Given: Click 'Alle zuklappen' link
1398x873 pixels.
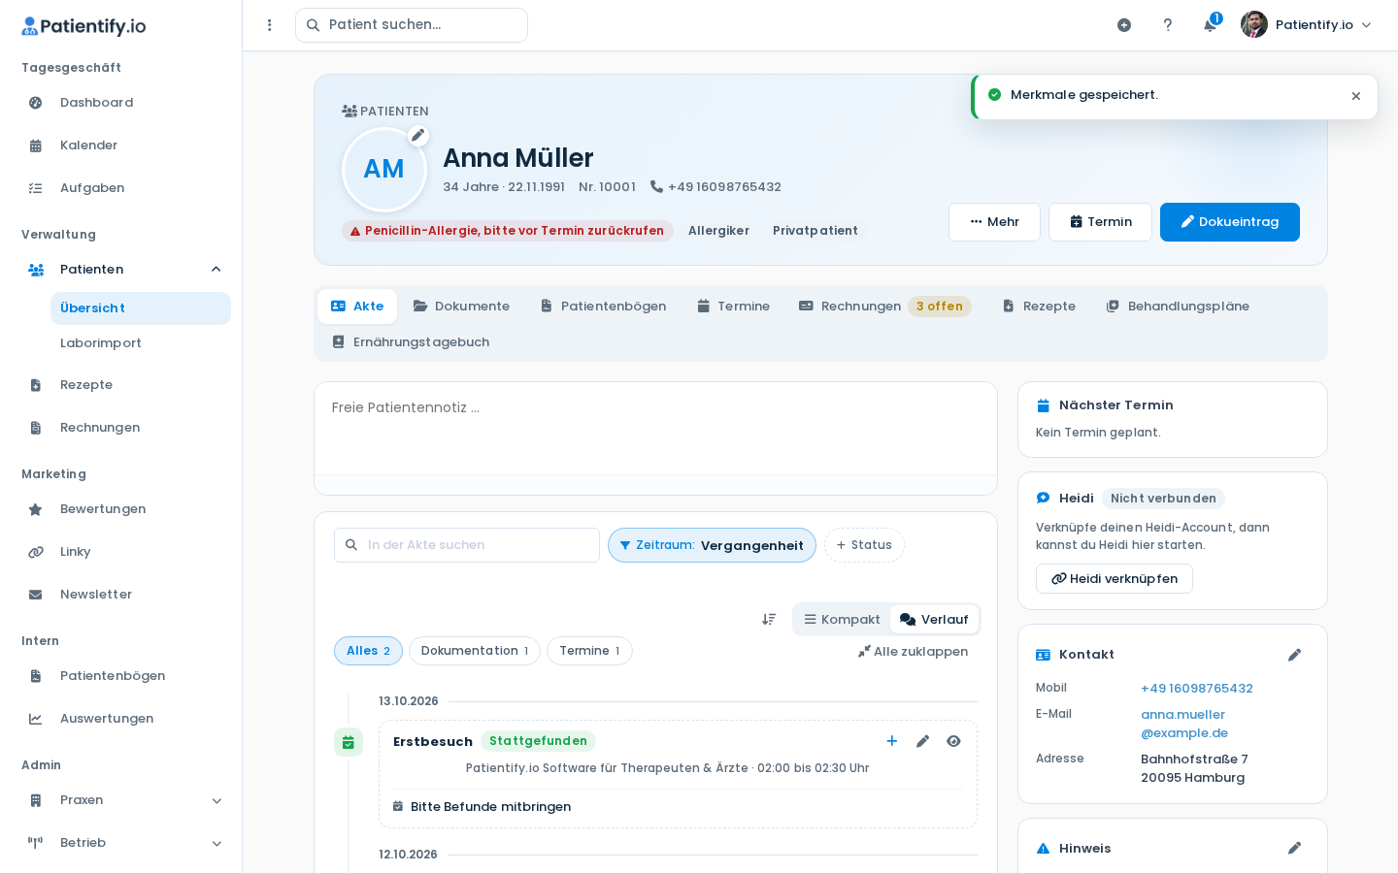Looking at the screenshot, I should pyautogui.click(x=913, y=652).
